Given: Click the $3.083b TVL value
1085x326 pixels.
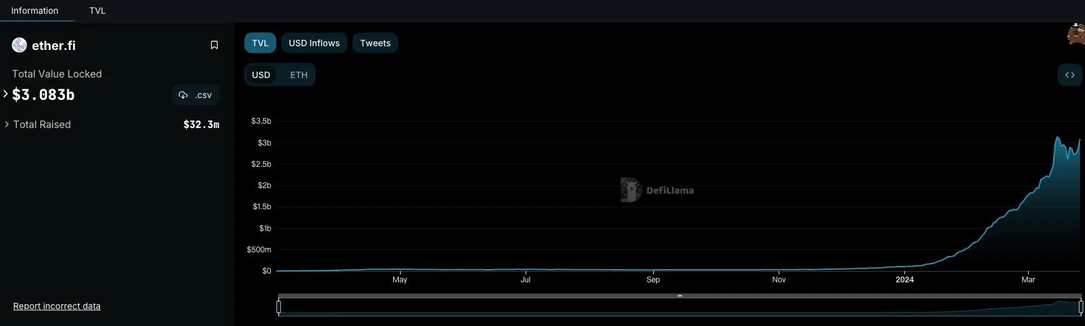Looking at the screenshot, I should (x=43, y=94).
